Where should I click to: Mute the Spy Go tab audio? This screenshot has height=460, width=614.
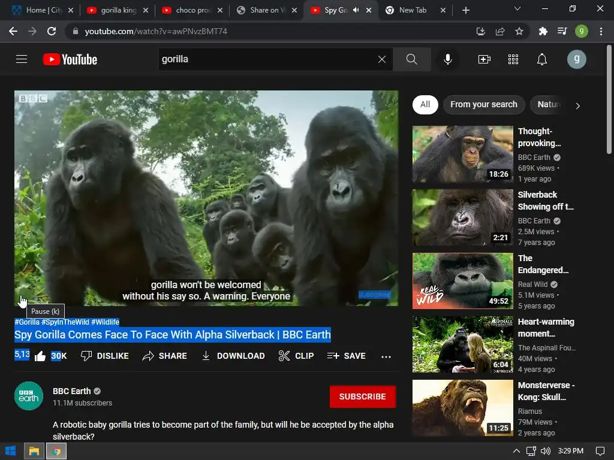[356, 10]
